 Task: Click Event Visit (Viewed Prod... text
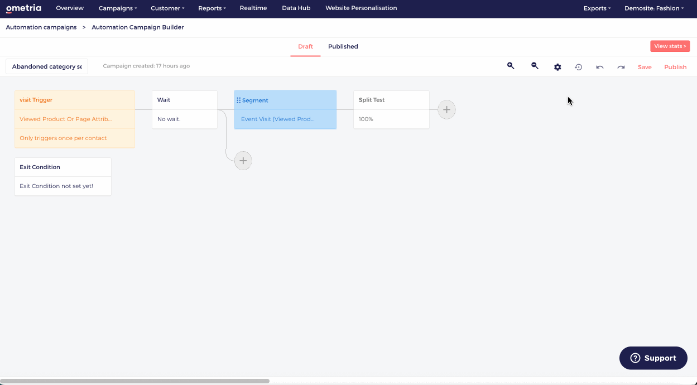point(278,119)
